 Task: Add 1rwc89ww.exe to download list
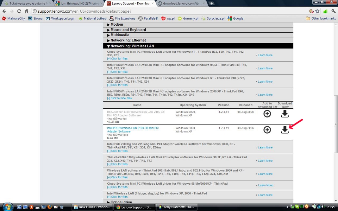[267, 130]
